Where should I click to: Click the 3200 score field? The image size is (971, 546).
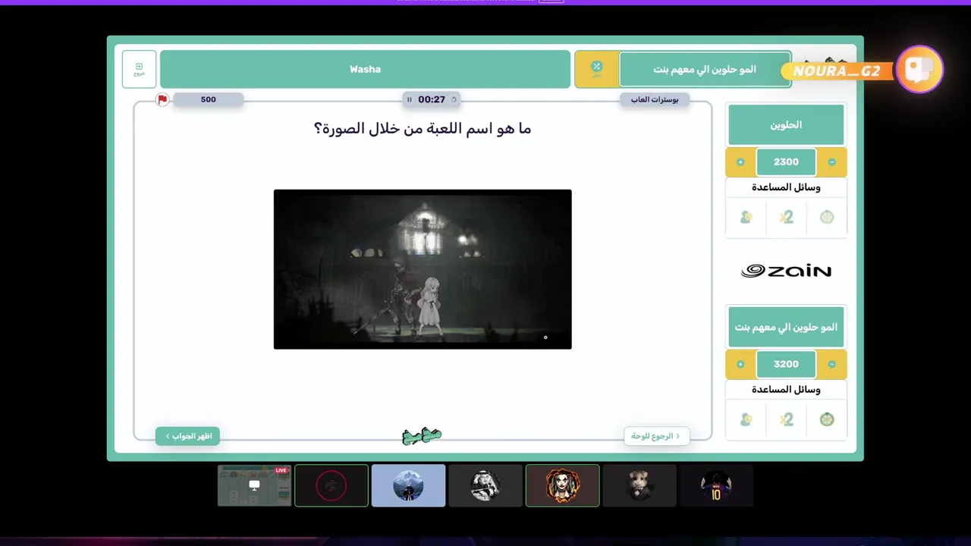click(x=786, y=365)
